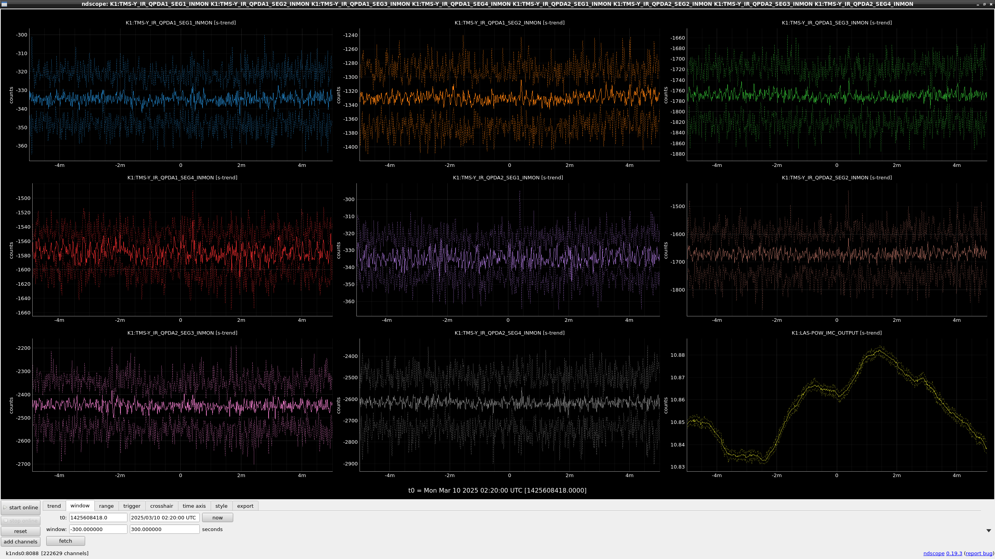
Task: Open the ndscope link
Action: [x=934, y=553]
